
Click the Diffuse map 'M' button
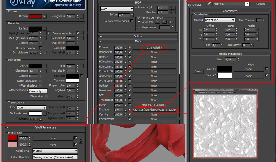[x=44, y=17]
